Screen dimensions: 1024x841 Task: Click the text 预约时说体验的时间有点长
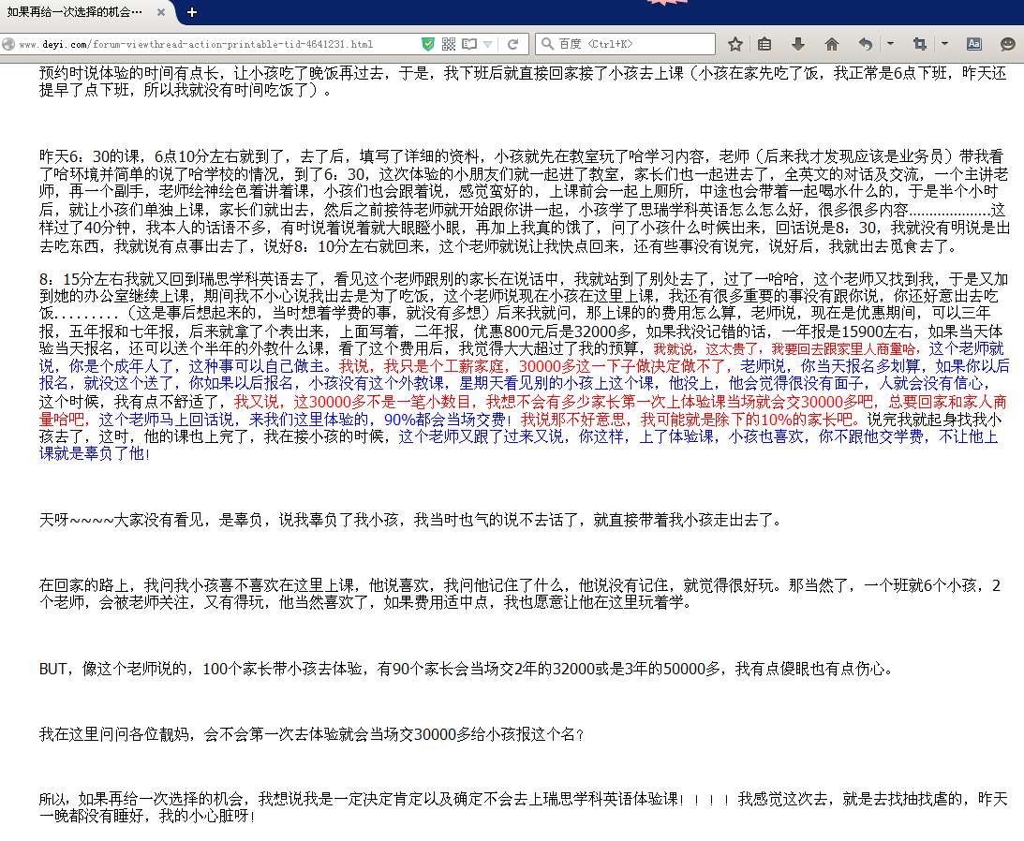coord(128,73)
